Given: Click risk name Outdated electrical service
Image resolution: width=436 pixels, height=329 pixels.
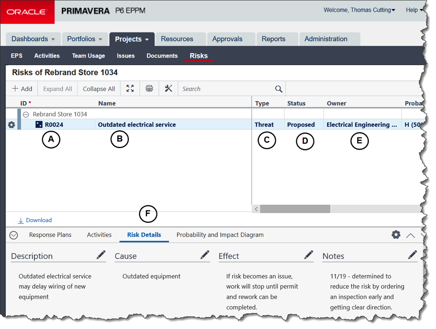Looking at the screenshot, I should pyautogui.click(x=137, y=125).
